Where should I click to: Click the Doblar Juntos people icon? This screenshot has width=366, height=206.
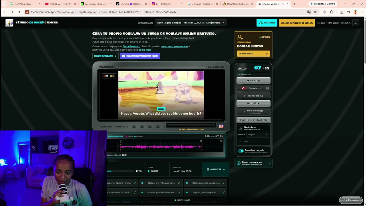click(240, 37)
